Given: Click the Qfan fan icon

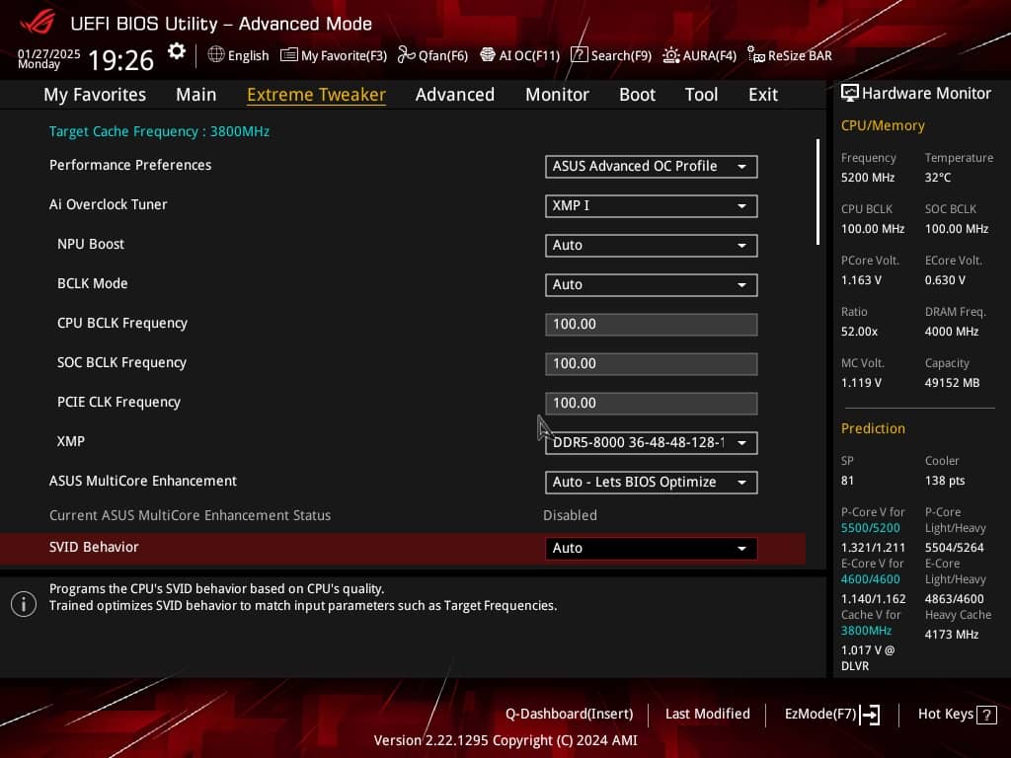Looking at the screenshot, I should 406,55.
